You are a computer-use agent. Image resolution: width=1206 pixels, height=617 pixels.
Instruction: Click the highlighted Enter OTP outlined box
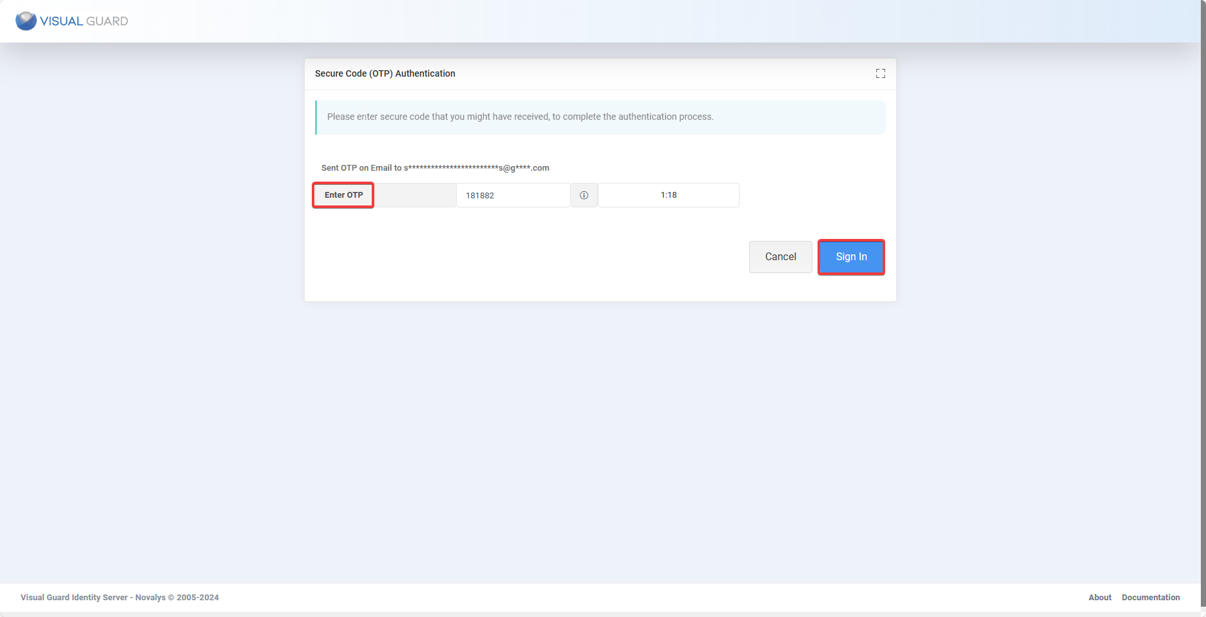coord(343,195)
